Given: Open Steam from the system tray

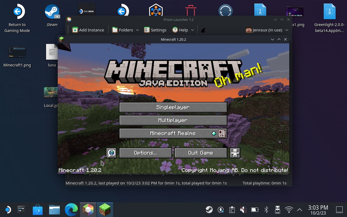Looking at the screenshot, I should tap(209, 210).
